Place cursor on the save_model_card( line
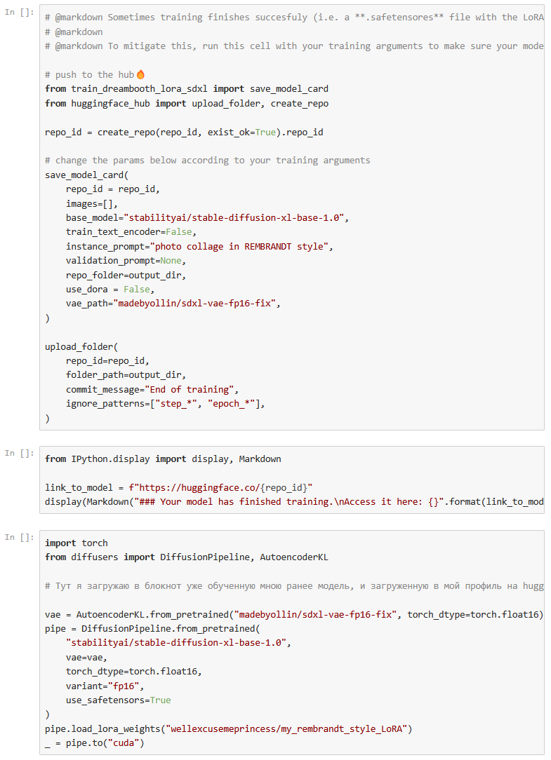Viewport: 551px width, 760px height. [x=87, y=175]
